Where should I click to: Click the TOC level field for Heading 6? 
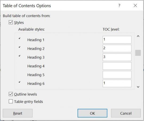point(117,83)
